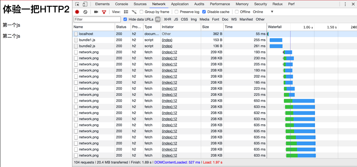Select the bundle2.js request

215,46
